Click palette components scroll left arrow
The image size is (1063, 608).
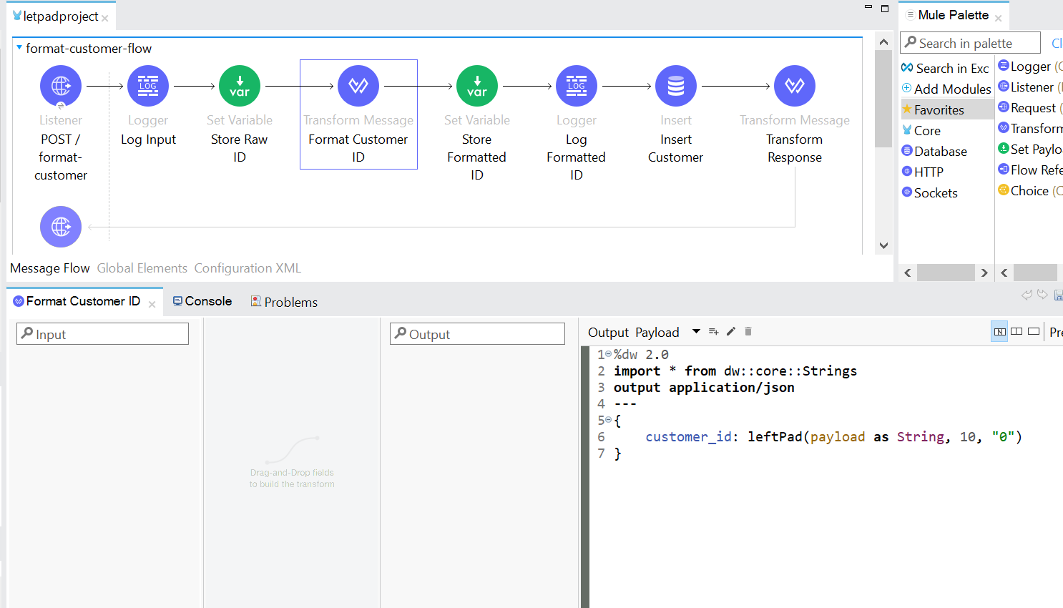(x=1004, y=273)
